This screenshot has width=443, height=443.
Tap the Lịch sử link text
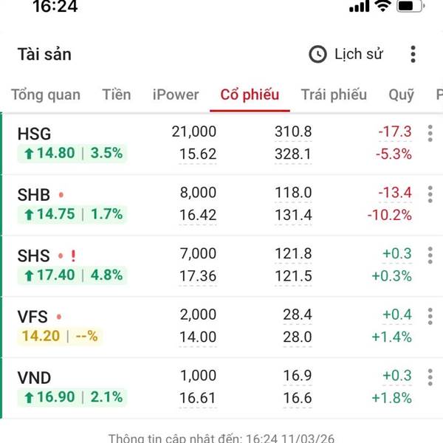[359, 54]
